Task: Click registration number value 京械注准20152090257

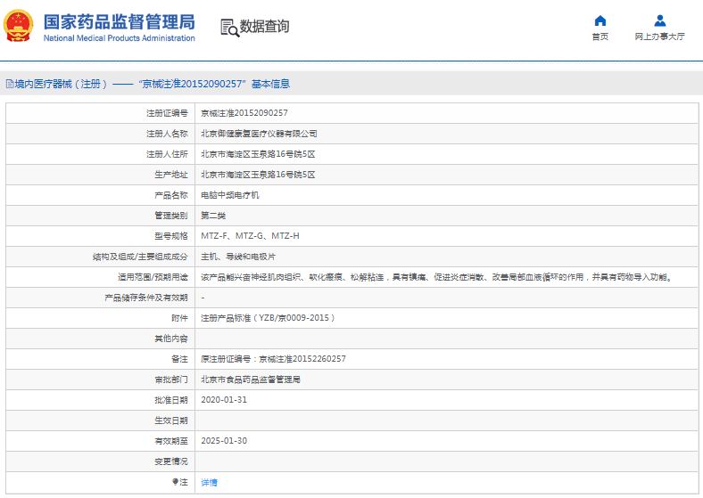Action: point(244,113)
